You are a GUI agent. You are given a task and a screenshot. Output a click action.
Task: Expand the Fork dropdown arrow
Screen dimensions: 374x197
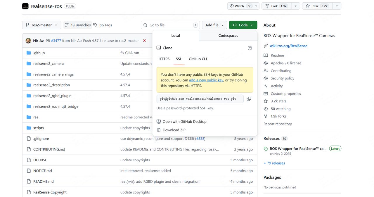tap(295, 6)
